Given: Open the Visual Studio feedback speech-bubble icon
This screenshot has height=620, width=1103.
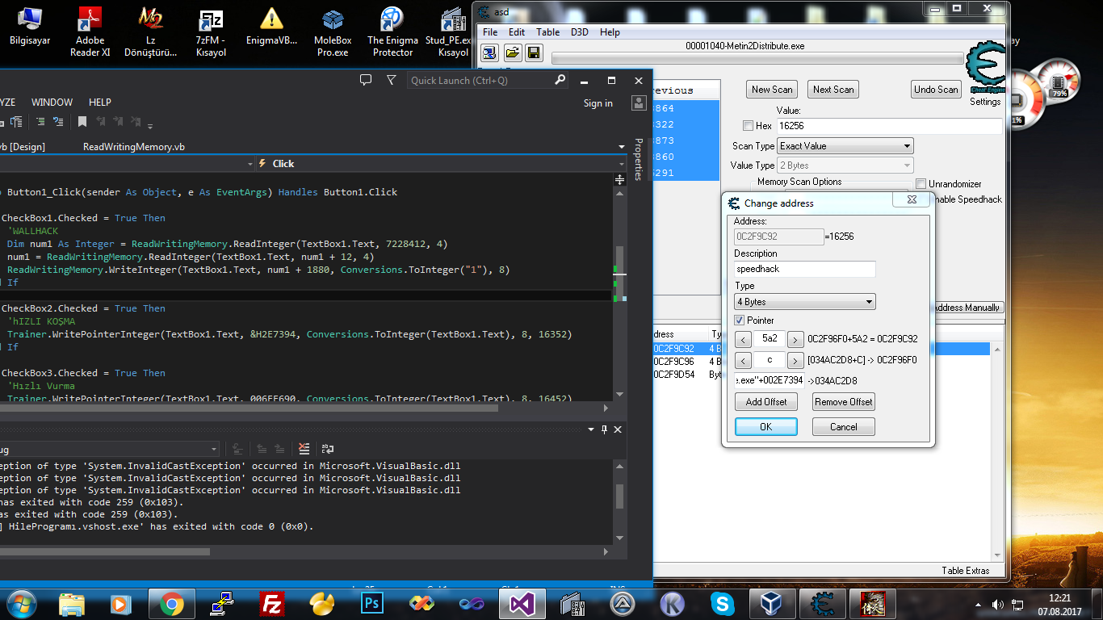Looking at the screenshot, I should click(x=366, y=80).
